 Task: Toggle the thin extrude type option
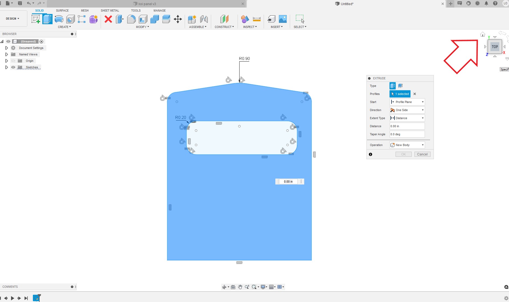(x=400, y=86)
